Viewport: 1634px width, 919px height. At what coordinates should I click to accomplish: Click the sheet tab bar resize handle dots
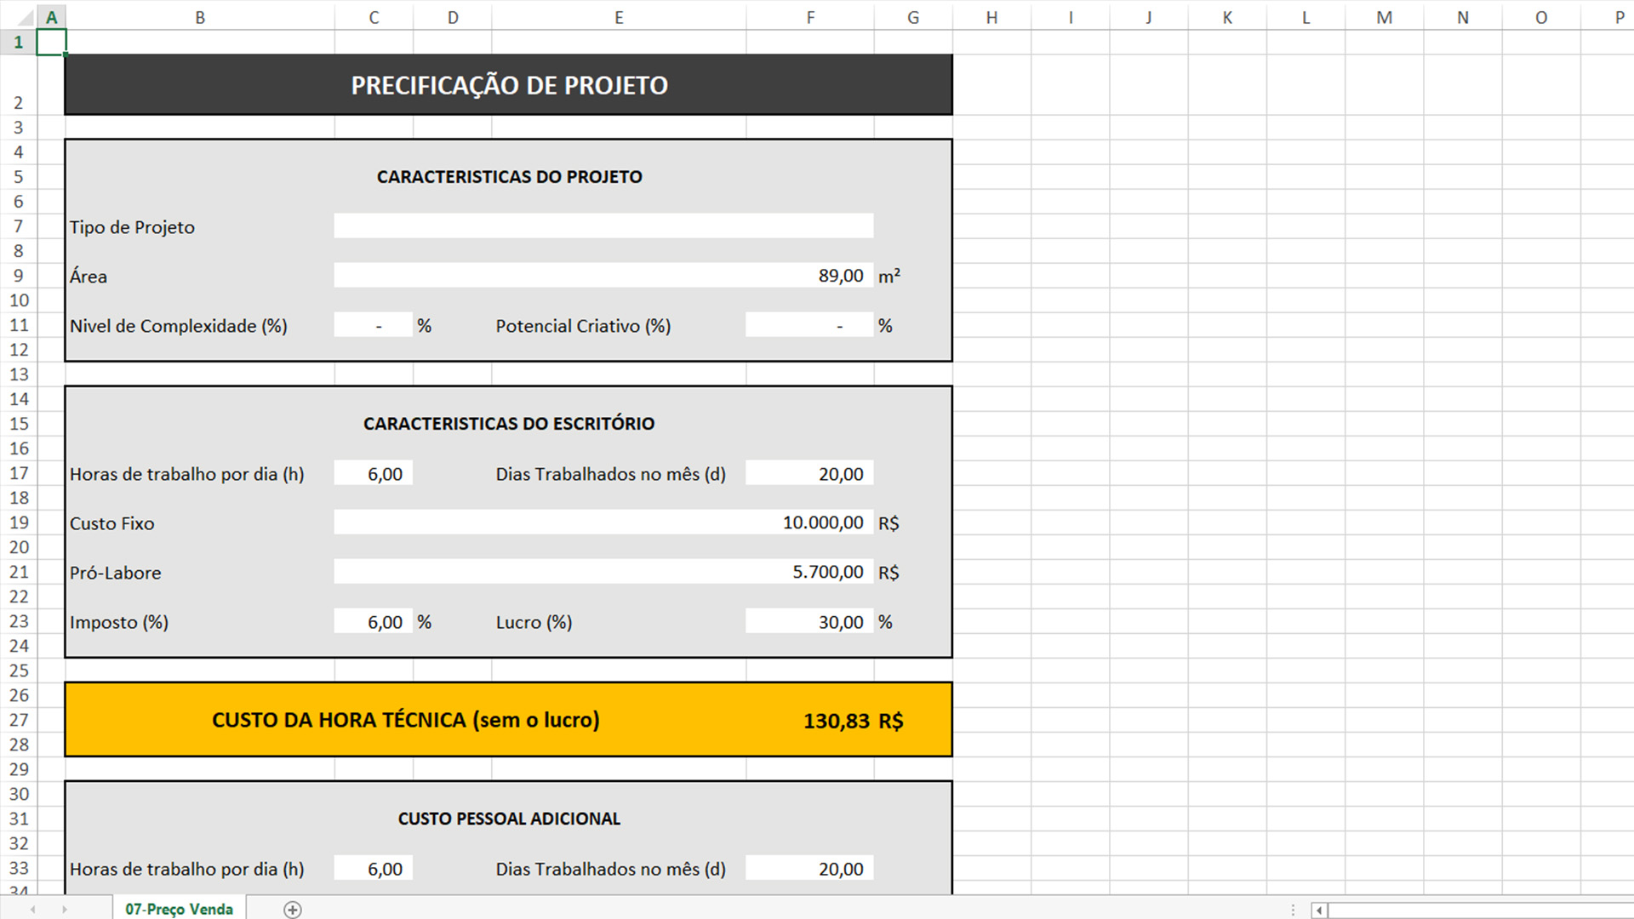point(1292,910)
